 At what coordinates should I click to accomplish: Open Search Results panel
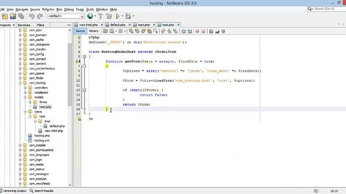(42, 191)
